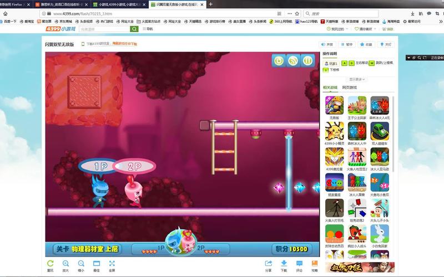Image resolution: width=444 pixels, height=277 pixels.
Task: Open the recording toolbar dropdown arrow
Action: pyautogui.click(x=408, y=58)
